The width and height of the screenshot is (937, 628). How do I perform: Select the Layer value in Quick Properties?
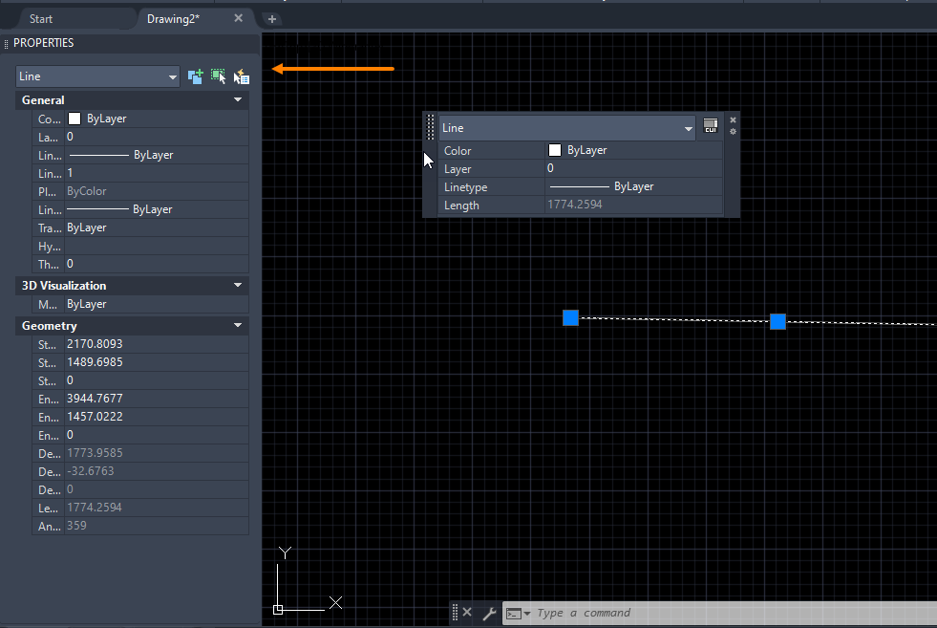click(633, 168)
